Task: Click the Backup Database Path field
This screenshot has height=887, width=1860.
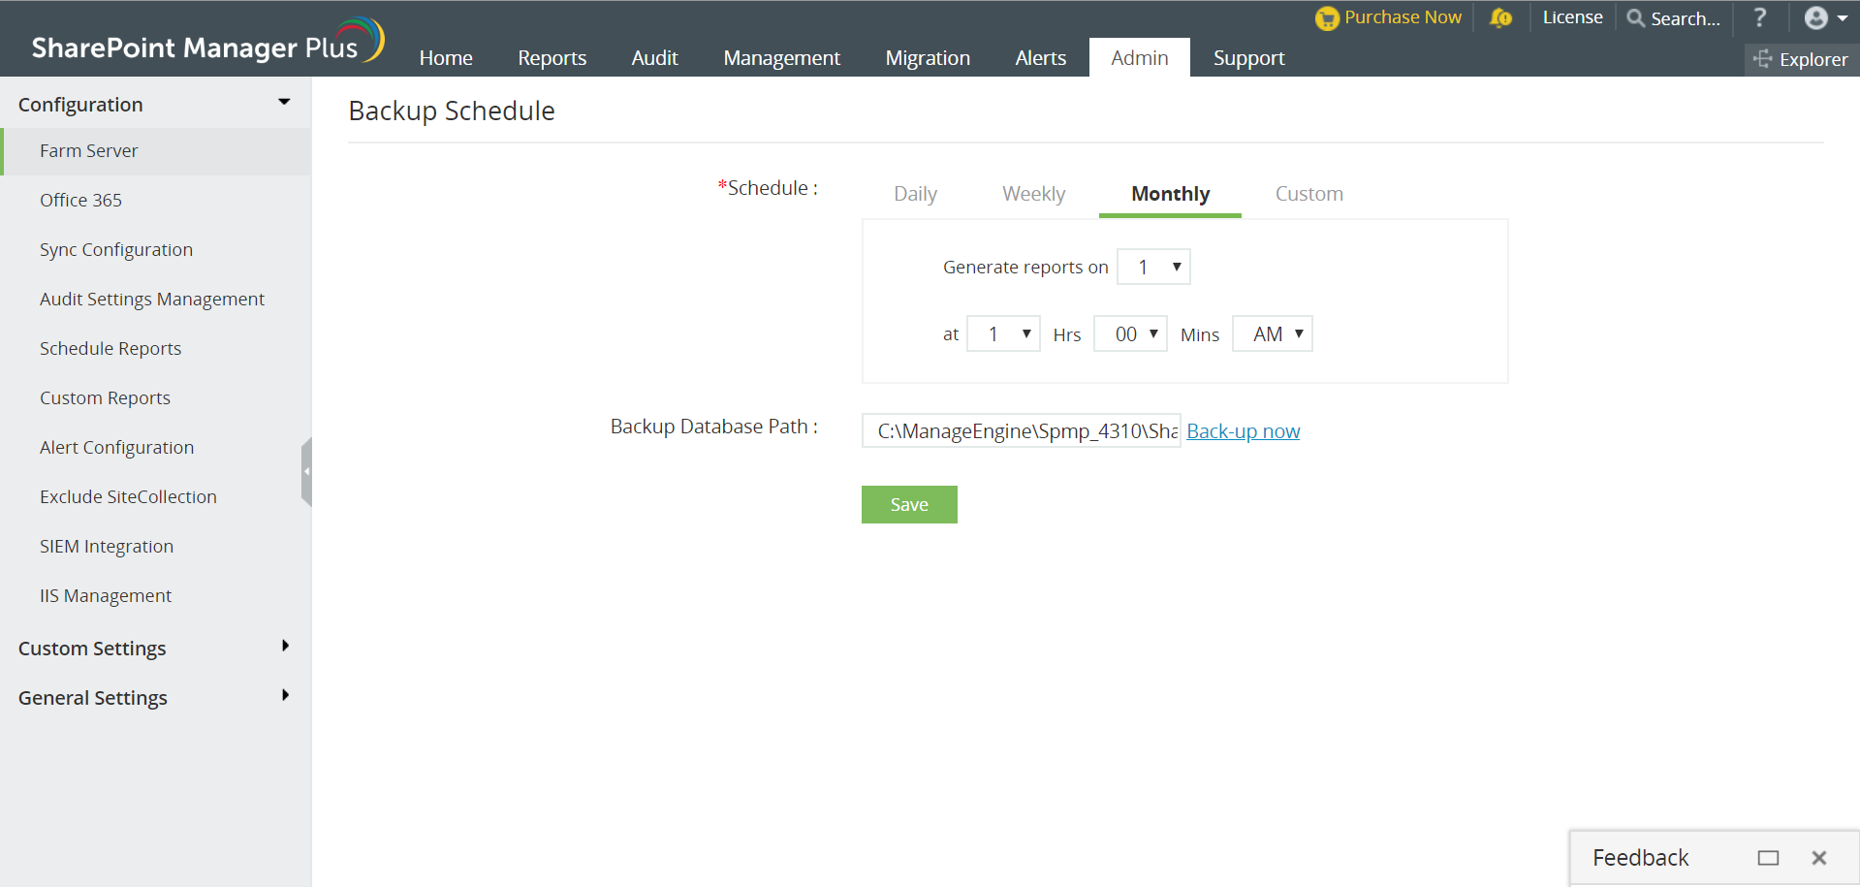Action: click(x=1022, y=430)
